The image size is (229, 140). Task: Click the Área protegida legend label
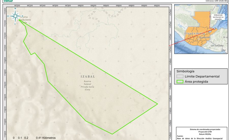pos(196,81)
